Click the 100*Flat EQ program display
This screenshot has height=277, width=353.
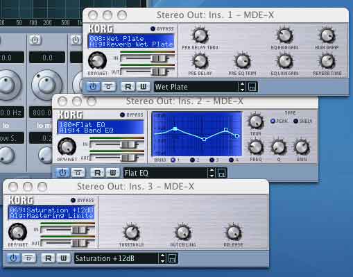tap(101, 127)
